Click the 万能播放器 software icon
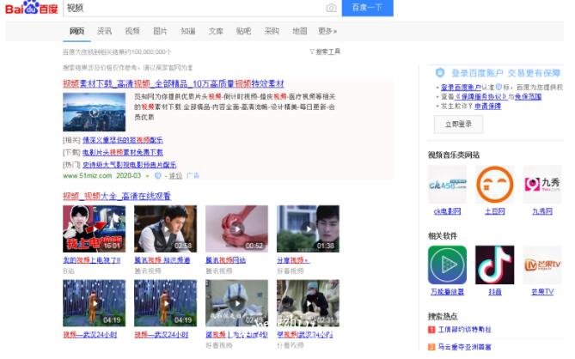575x359 pixels. click(x=447, y=265)
